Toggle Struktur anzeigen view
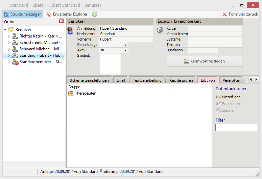The width and height of the screenshot is (262, 179). coord(23,14)
